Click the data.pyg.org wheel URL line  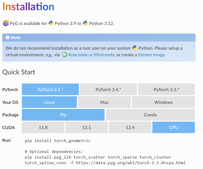click(x=105, y=163)
